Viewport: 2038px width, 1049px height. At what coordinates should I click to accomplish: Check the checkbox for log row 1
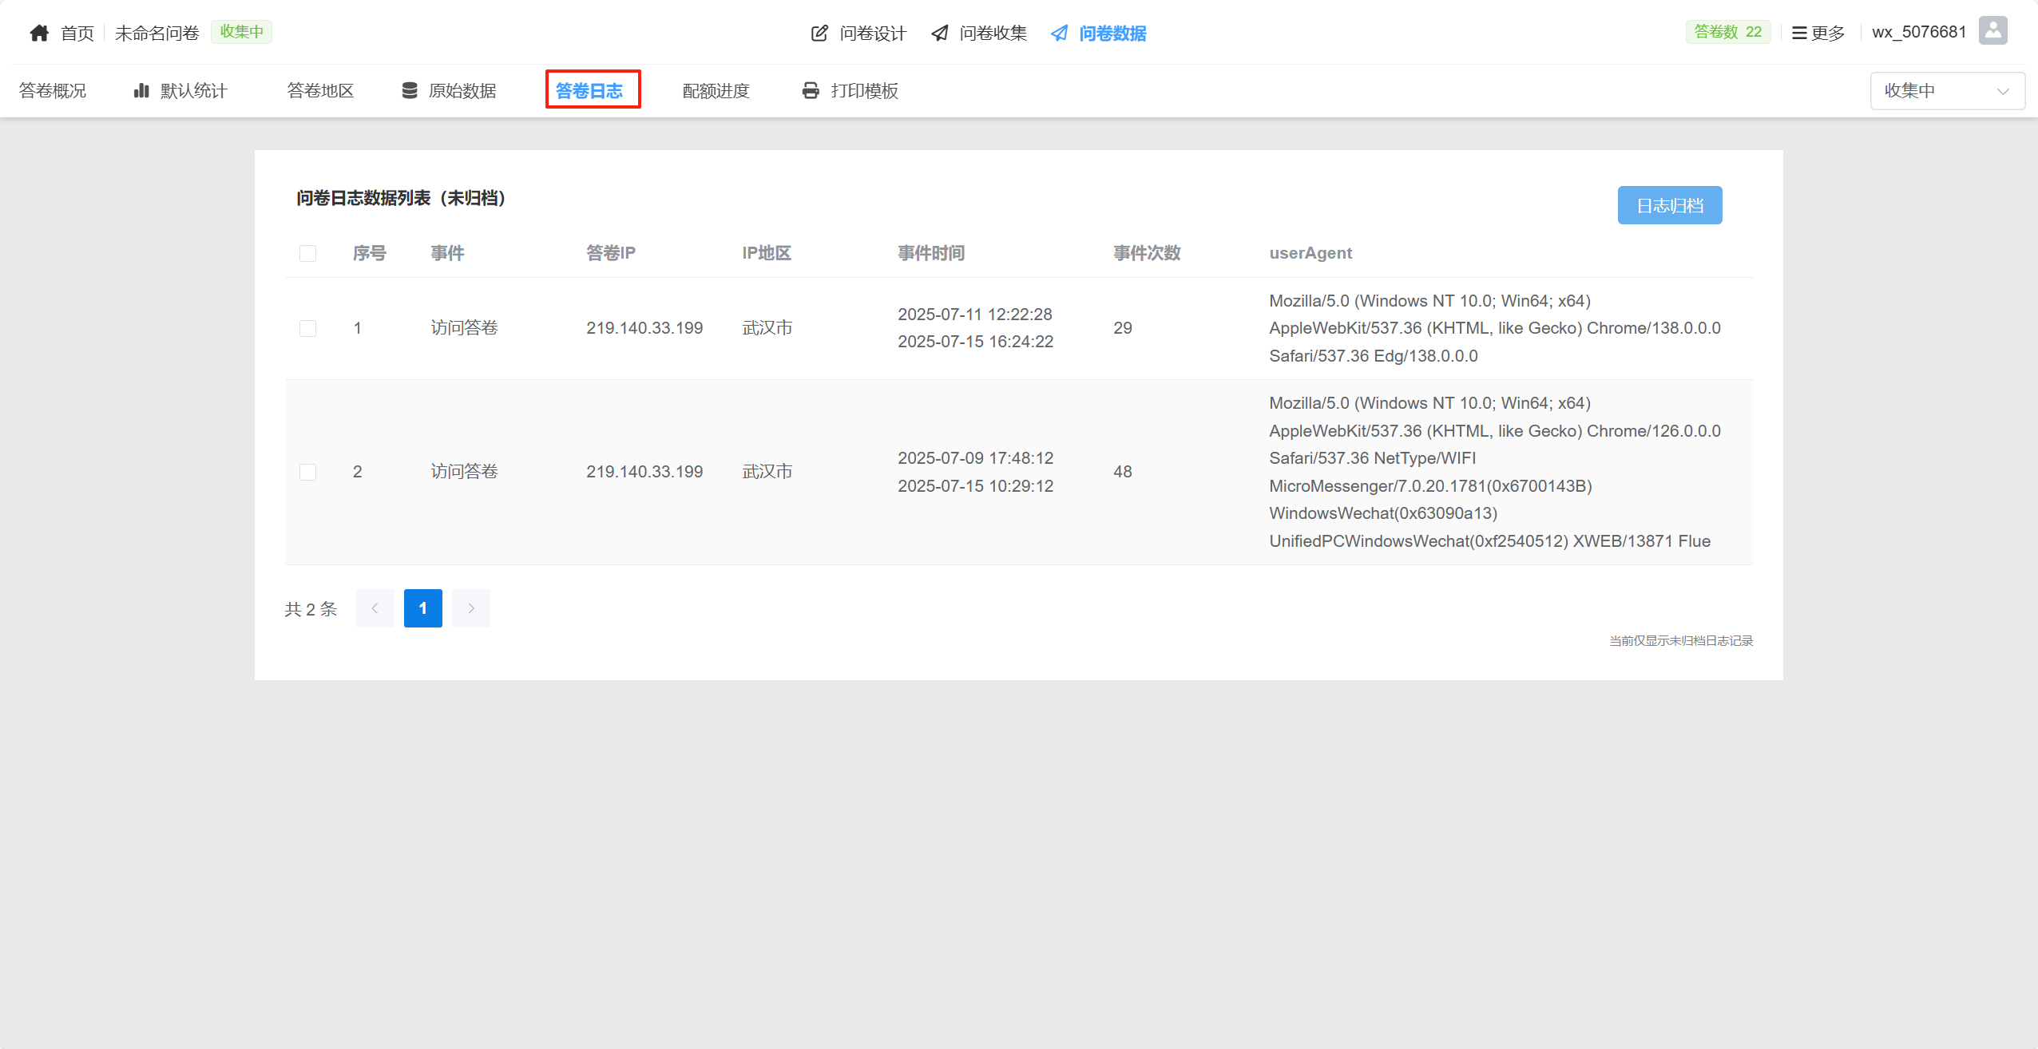(307, 328)
